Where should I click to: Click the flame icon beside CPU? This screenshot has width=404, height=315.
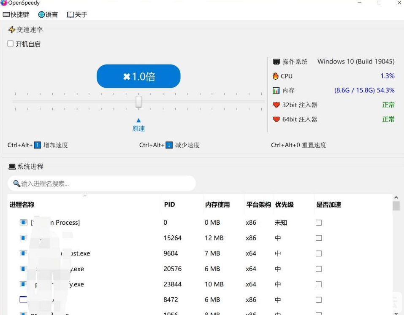click(276, 76)
